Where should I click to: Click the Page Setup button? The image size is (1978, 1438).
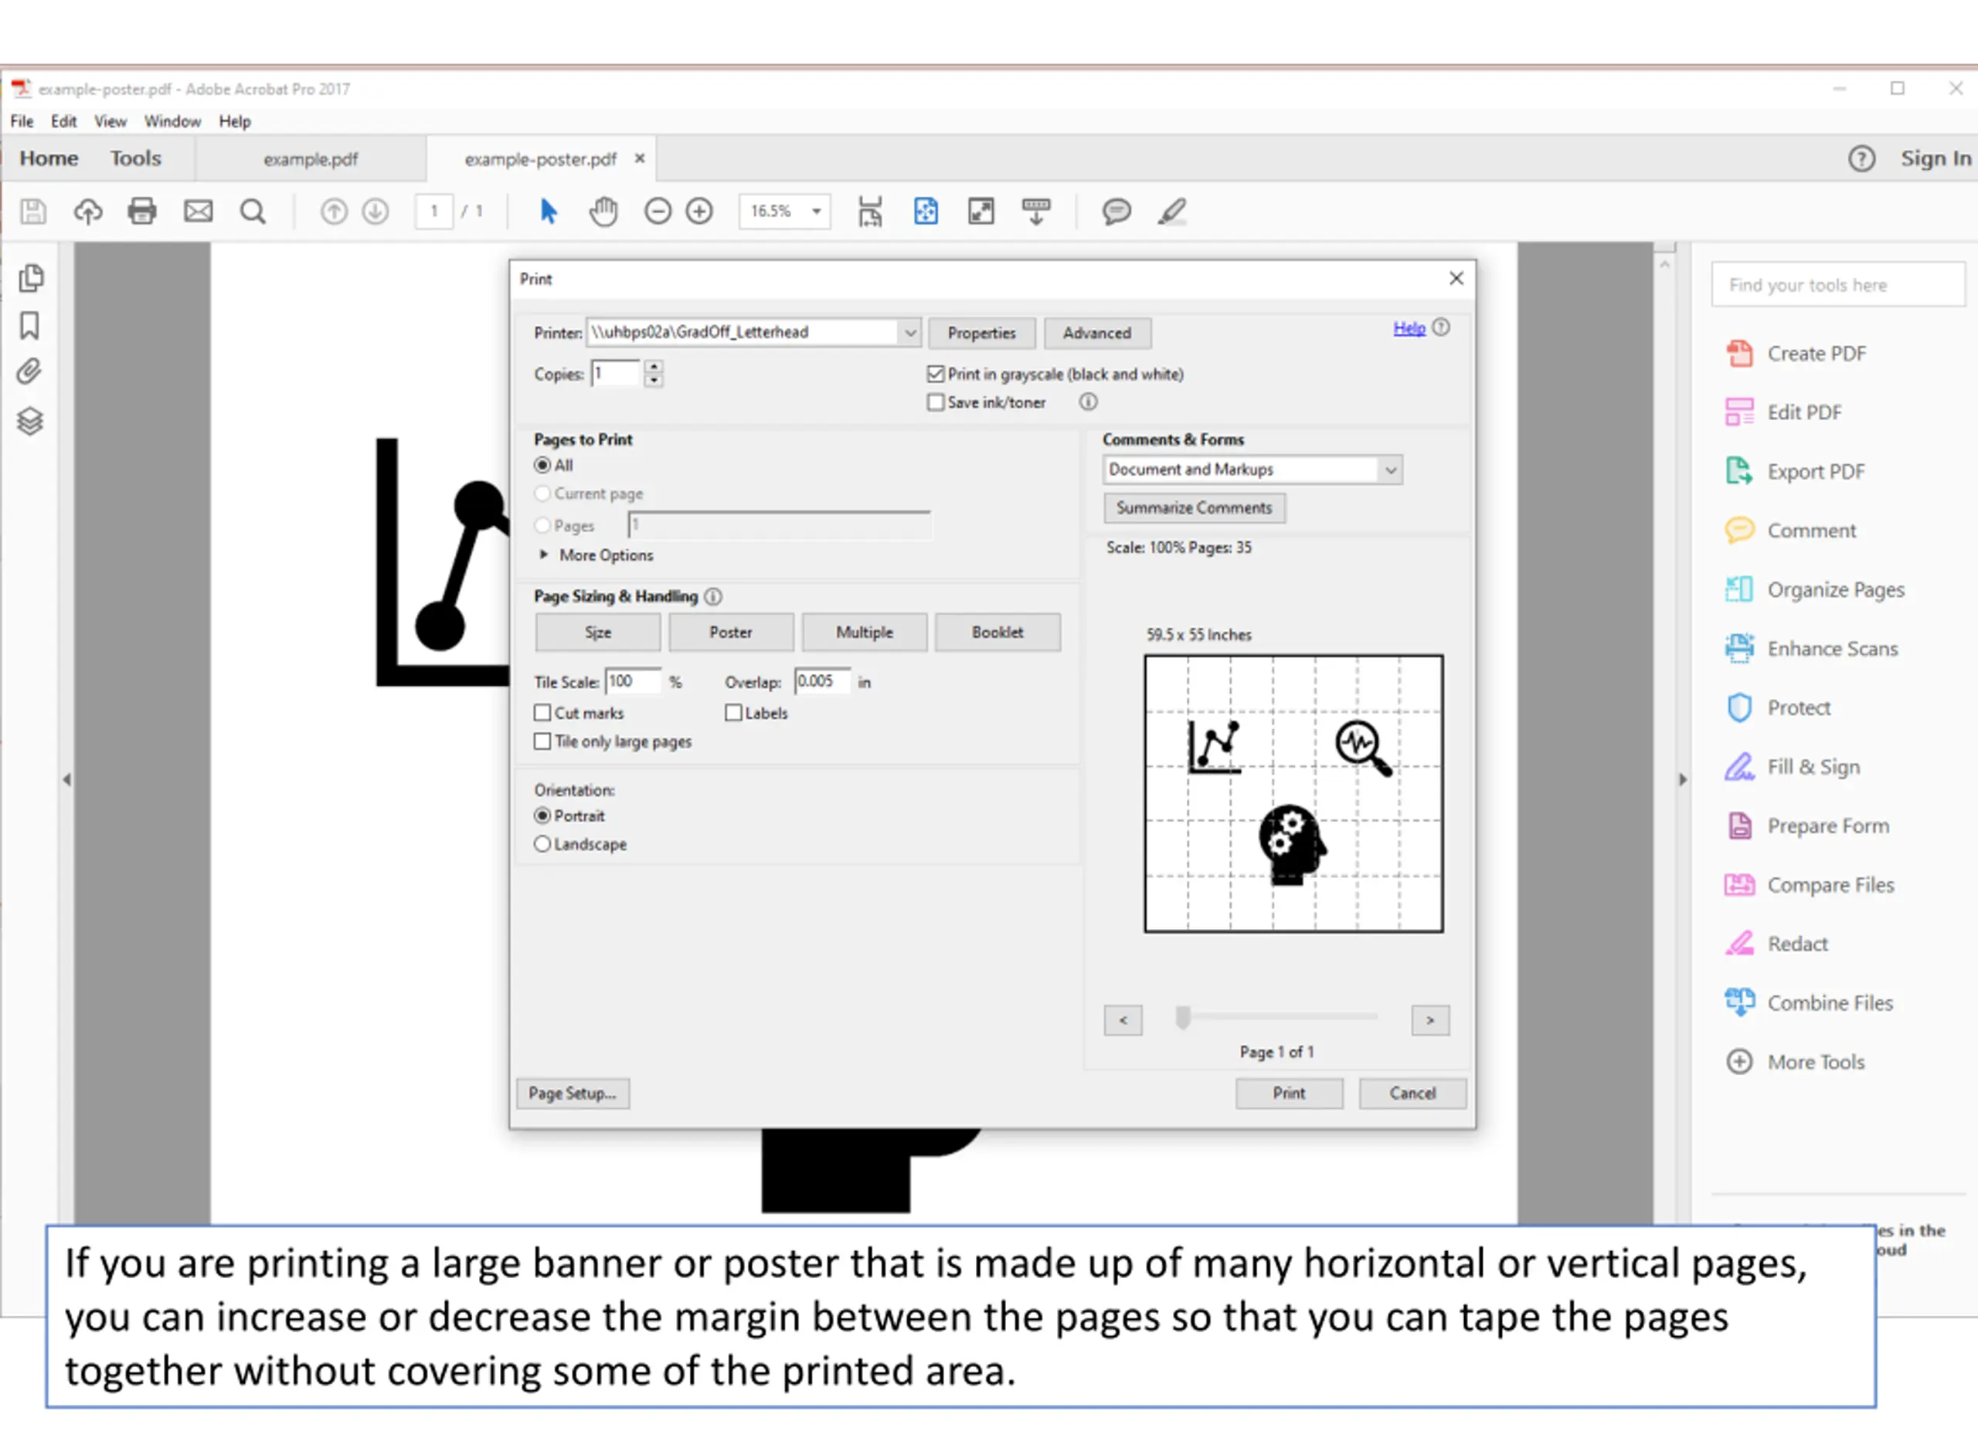point(572,1094)
